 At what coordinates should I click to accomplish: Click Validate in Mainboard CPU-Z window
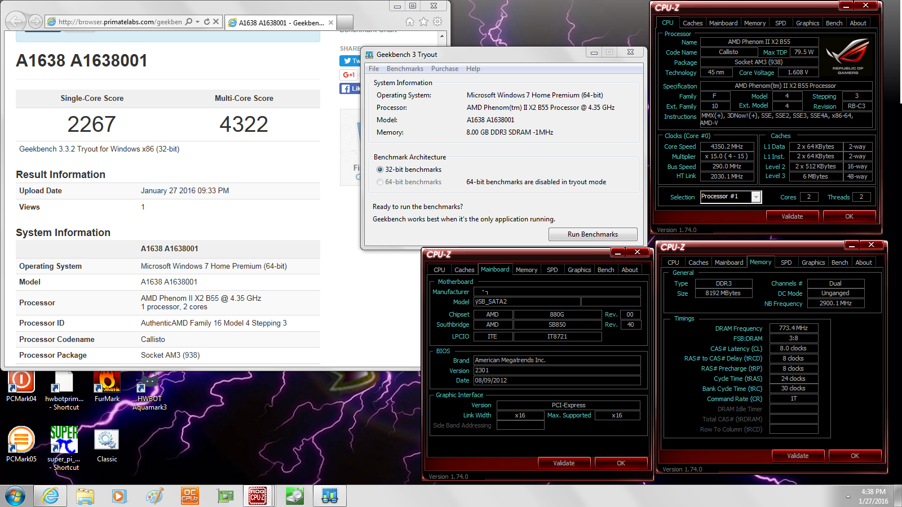[x=564, y=463]
